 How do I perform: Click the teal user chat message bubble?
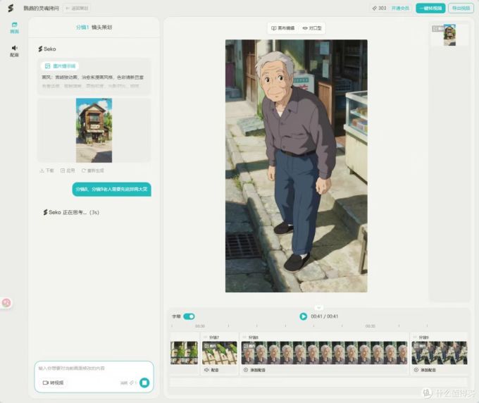pyautogui.click(x=111, y=190)
